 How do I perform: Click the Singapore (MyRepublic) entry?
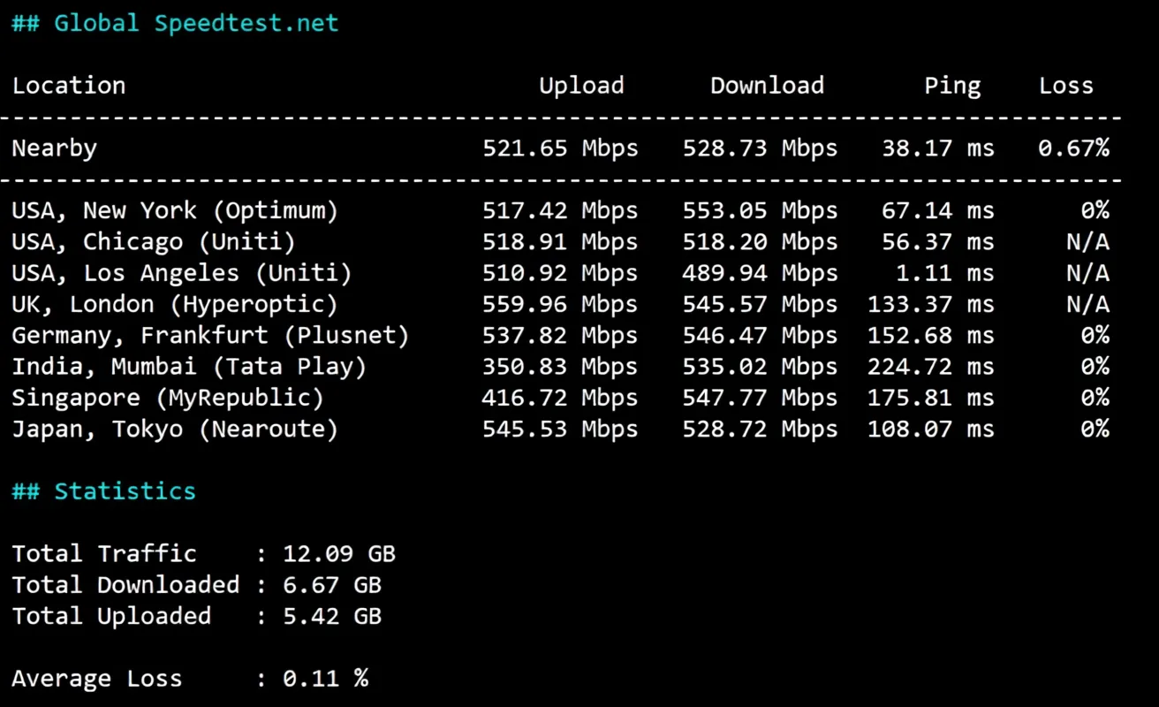pyautogui.click(x=168, y=399)
